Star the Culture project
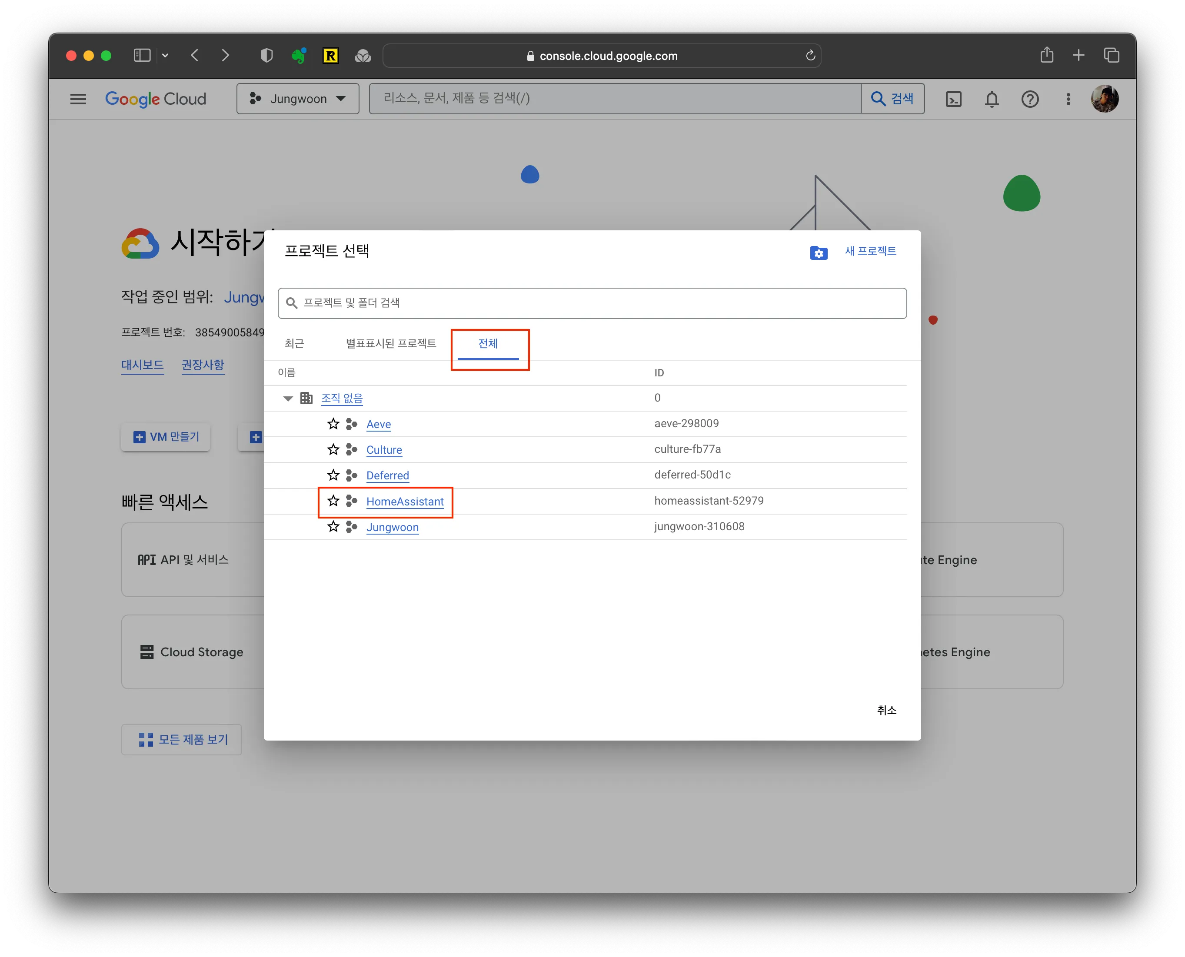Screen dimensions: 1185x957 333,449
